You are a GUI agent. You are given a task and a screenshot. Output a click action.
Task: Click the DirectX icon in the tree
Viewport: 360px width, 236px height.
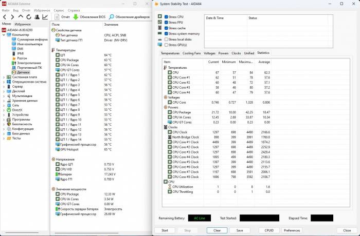click(x=9, y=110)
